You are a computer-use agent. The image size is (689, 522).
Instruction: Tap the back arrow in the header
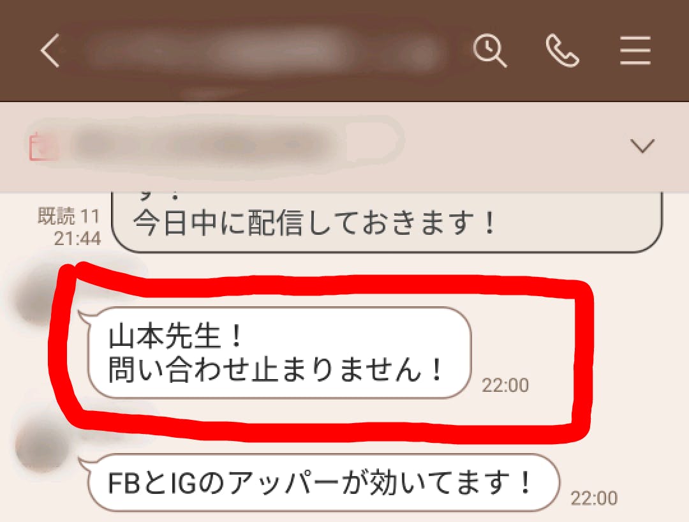[x=50, y=50]
